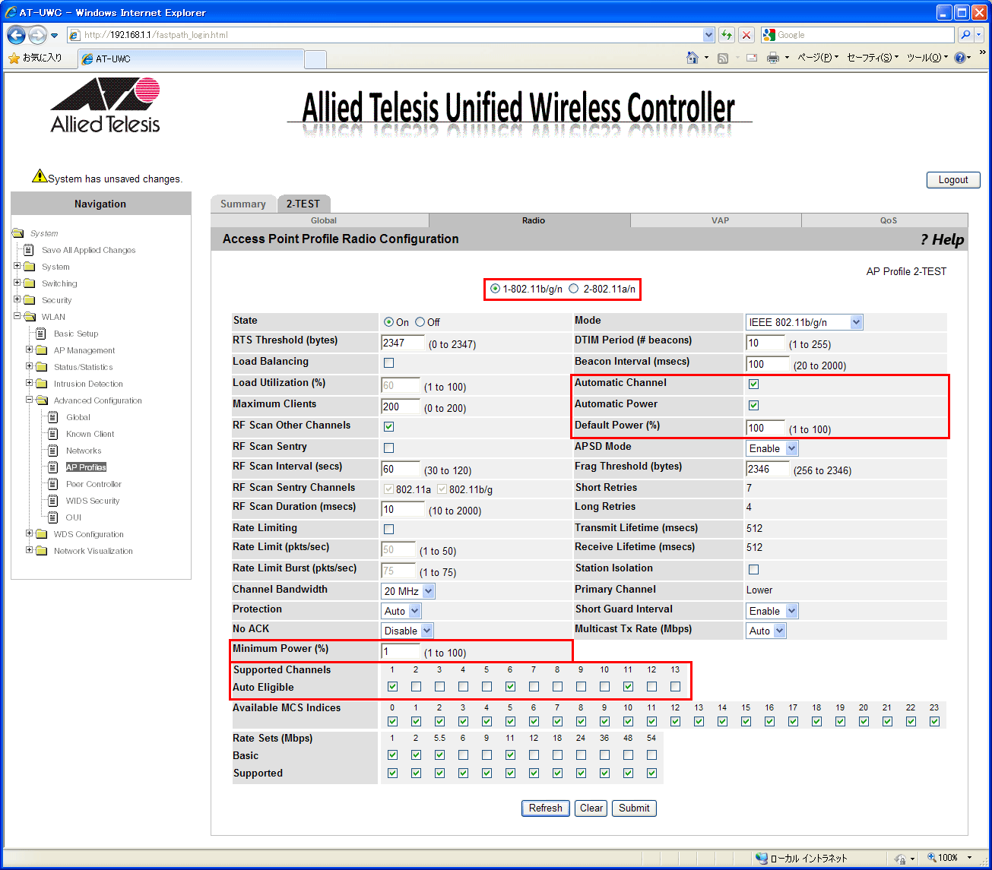Screen dimensions: 992x870
Task: Open the page zoom level control
Action: pos(948,858)
